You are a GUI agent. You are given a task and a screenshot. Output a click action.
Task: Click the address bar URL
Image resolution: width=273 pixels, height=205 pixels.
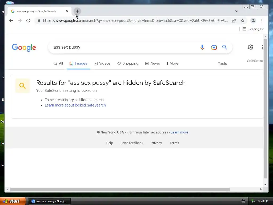[135, 21]
